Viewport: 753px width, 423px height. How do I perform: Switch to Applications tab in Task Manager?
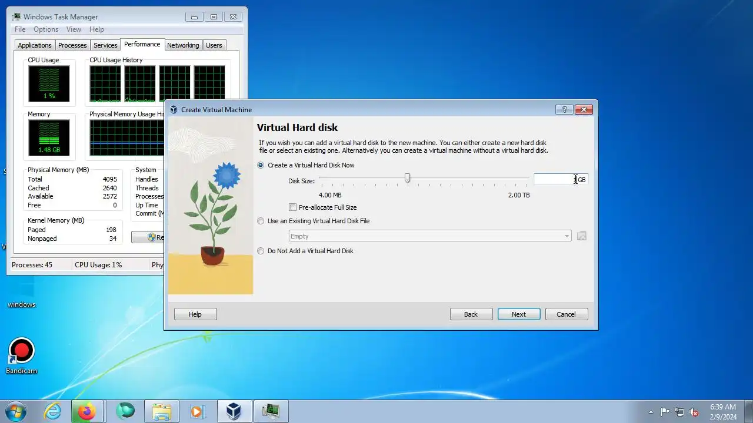coord(35,45)
